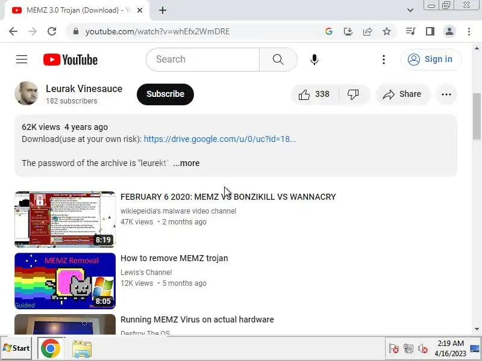Click the share this page icon in address bar
The image size is (482, 361).
click(x=368, y=31)
